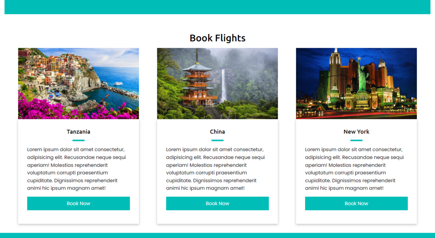
Task: Click the New York description paragraph
Action: click(354, 169)
